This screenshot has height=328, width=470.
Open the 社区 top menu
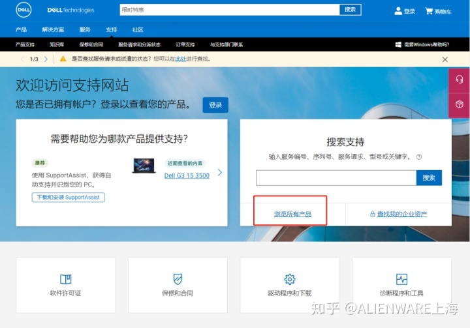pos(138,29)
